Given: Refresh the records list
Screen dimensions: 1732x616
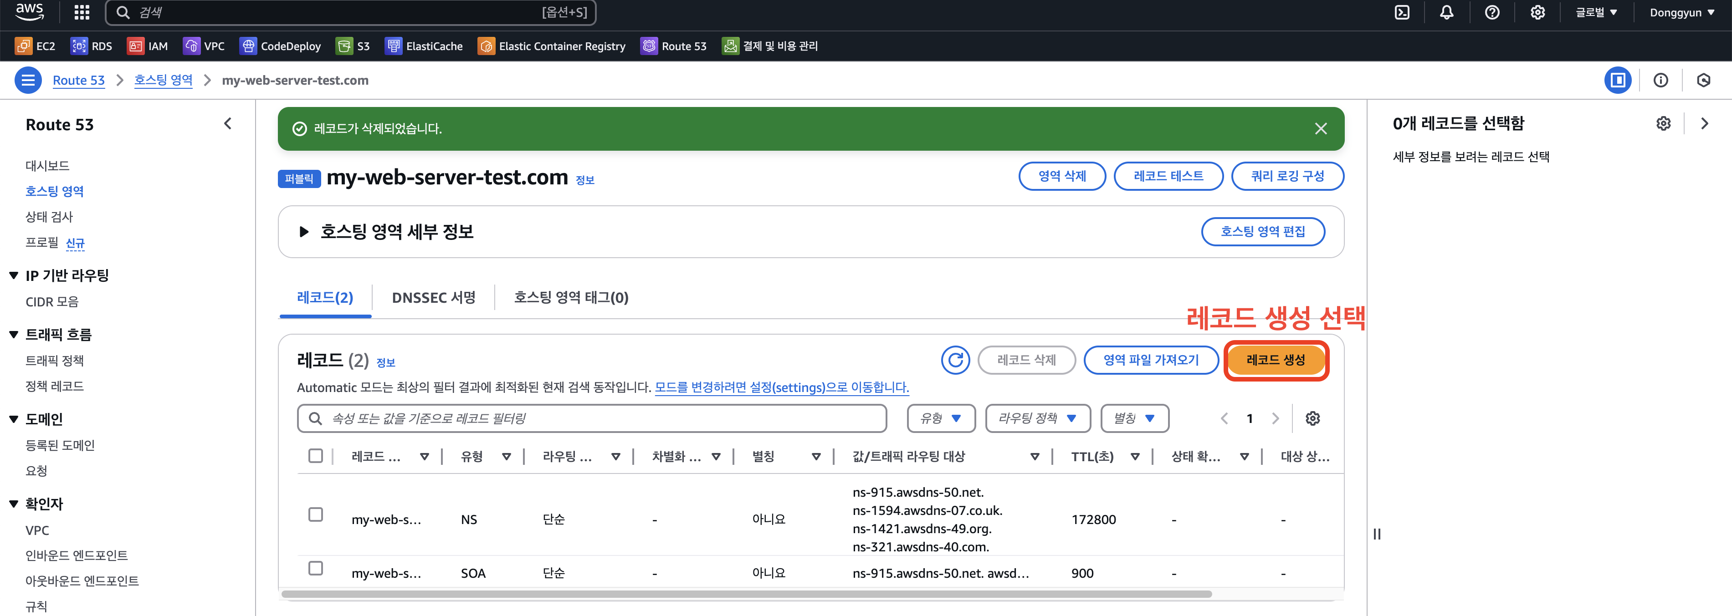Looking at the screenshot, I should [955, 360].
